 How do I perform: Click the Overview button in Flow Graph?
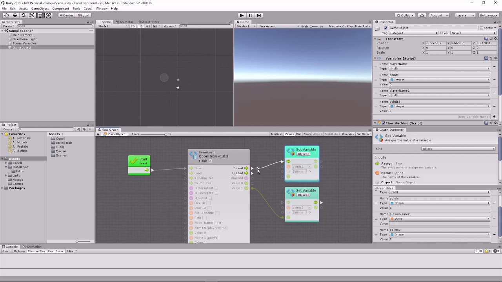coord(348,134)
